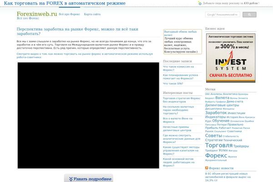The height and width of the screenshot is (182, 273).
Task: Select the Успех tag
Action: click(223, 150)
